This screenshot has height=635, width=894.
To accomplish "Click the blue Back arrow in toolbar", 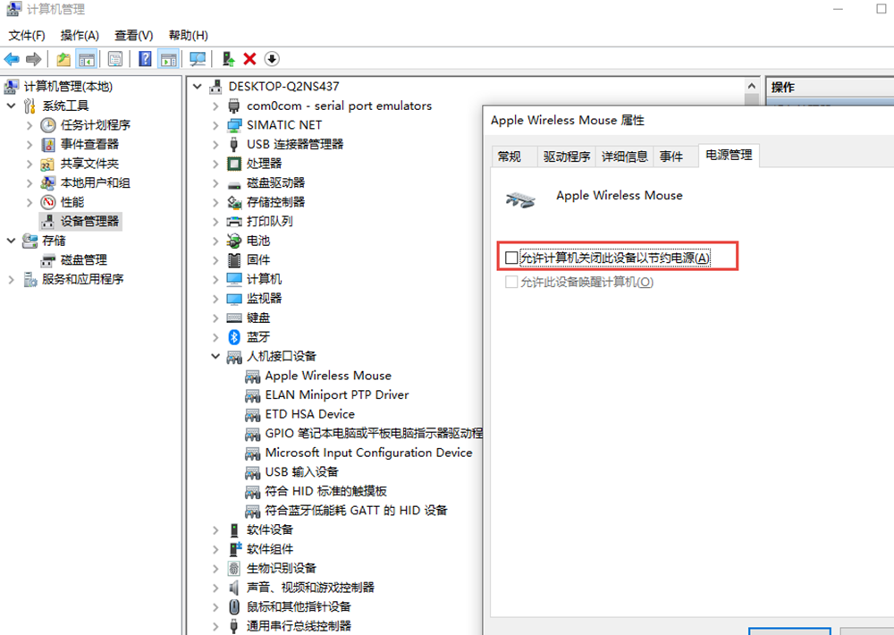I will [12, 59].
